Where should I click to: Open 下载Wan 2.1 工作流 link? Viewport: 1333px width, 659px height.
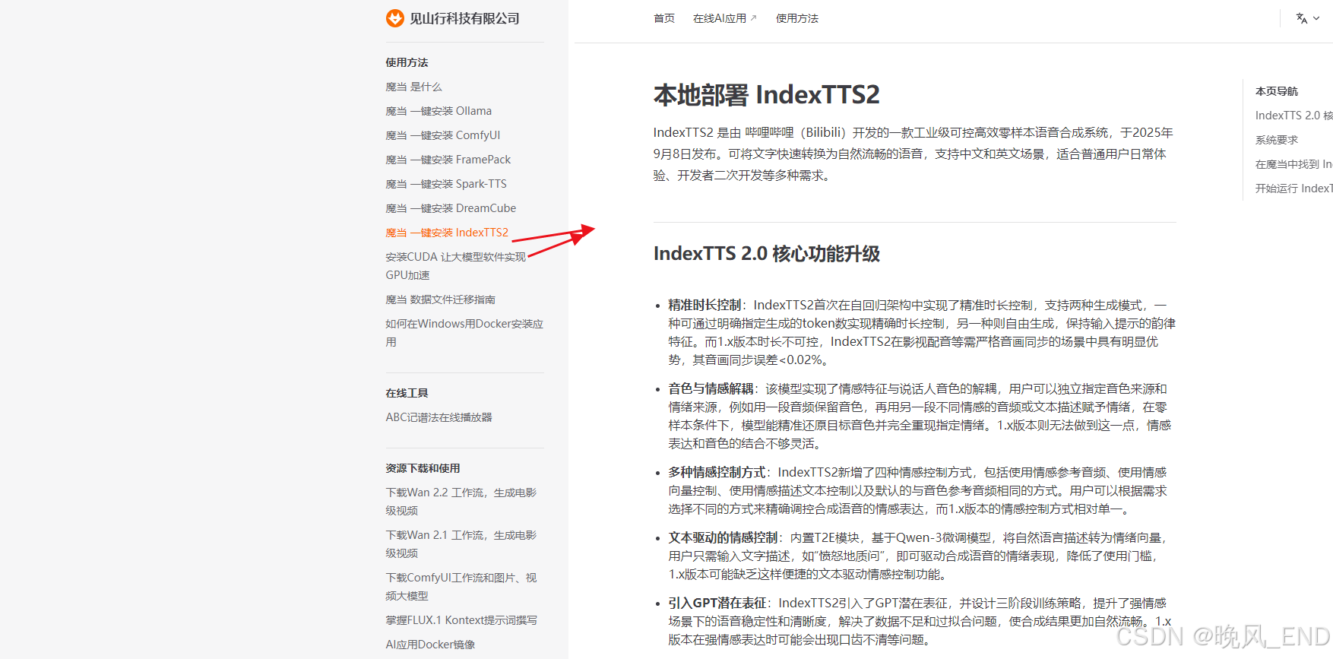[461, 544]
